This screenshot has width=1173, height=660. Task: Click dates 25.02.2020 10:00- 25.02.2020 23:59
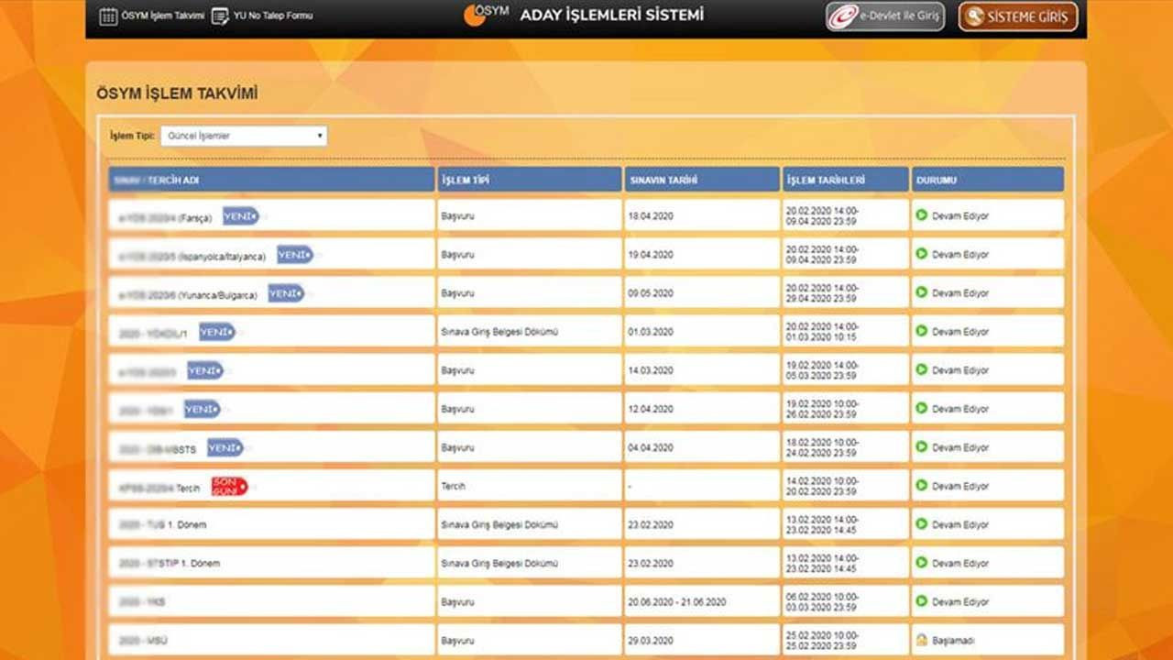click(822, 640)
